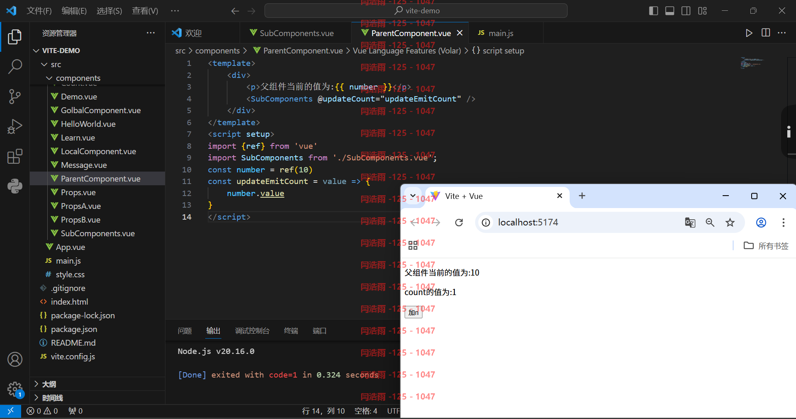Bookmark this page with star icon
Viewport: 796px width, 419px height.
coord(730,223)
